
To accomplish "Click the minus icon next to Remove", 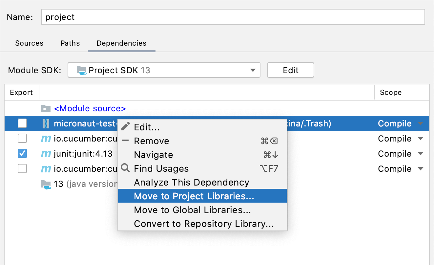I will [x=125, y=141].
